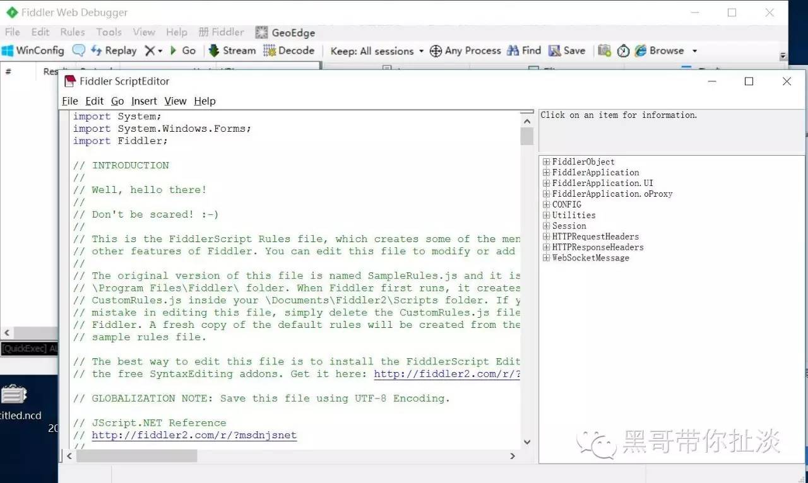808x483 pixels.
Task: Click the // INTRODUCTION comment line
Action: 121,165
